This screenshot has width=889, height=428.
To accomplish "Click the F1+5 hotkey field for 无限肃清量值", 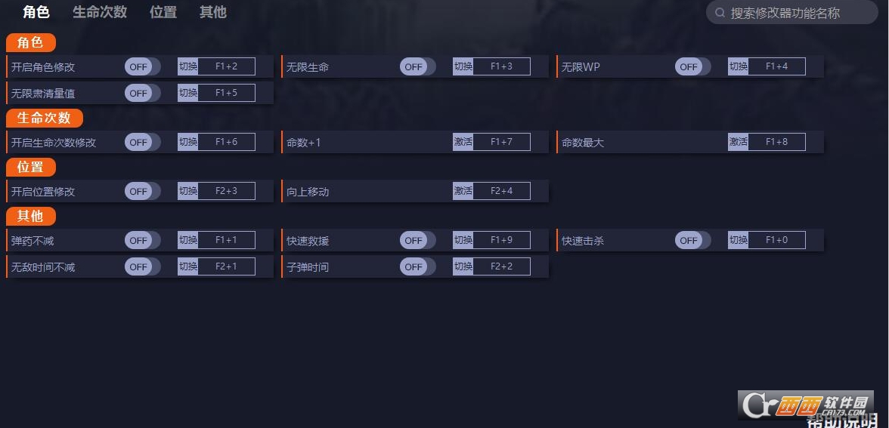I will tap(226, 93).
